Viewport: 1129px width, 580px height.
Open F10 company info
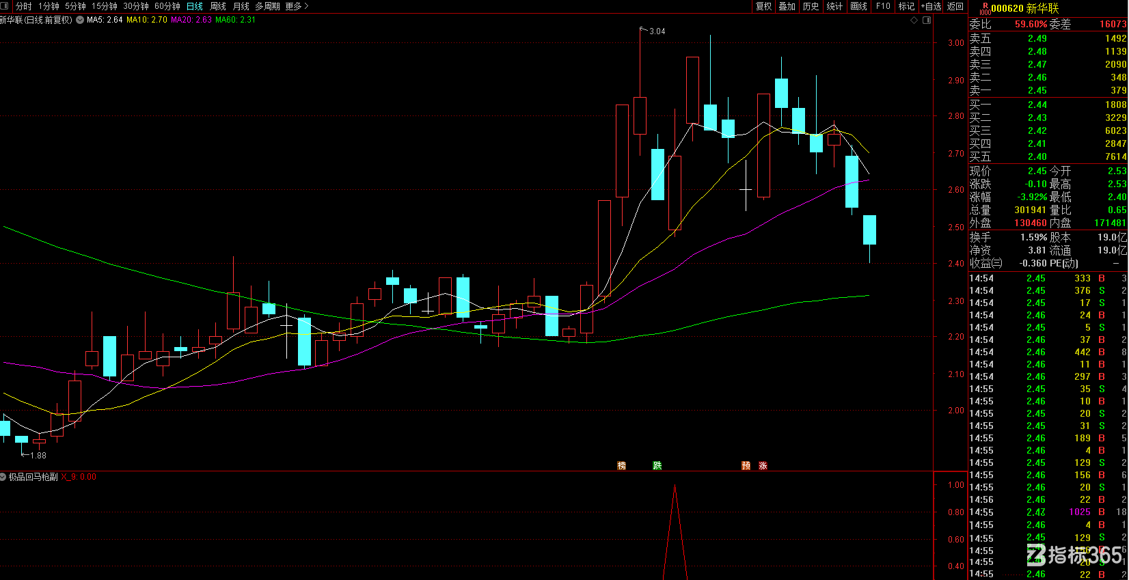(x=883, y=6)
